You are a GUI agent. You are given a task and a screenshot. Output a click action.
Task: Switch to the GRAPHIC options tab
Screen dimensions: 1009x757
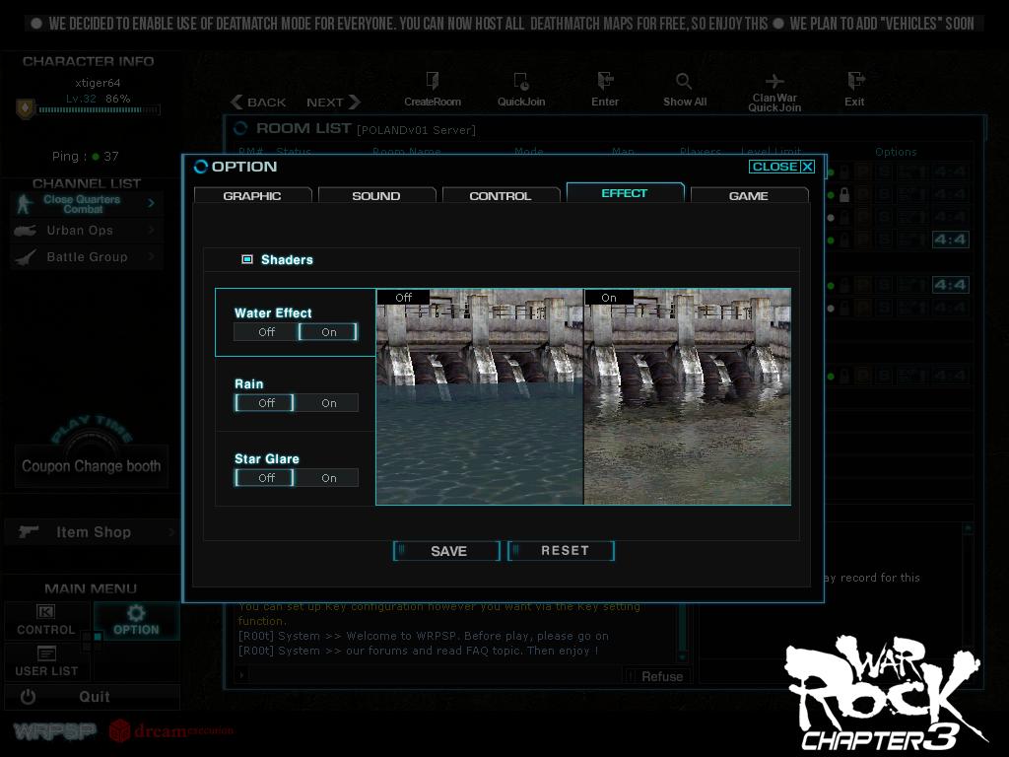(252, 195)
